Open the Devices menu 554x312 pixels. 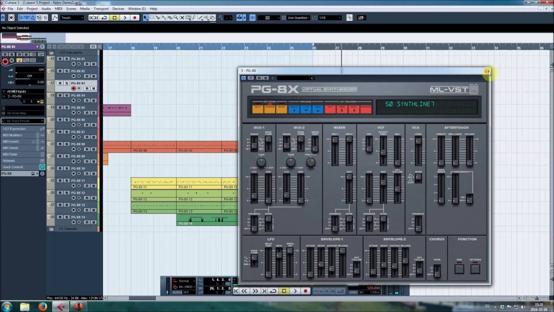pos(118,9)
